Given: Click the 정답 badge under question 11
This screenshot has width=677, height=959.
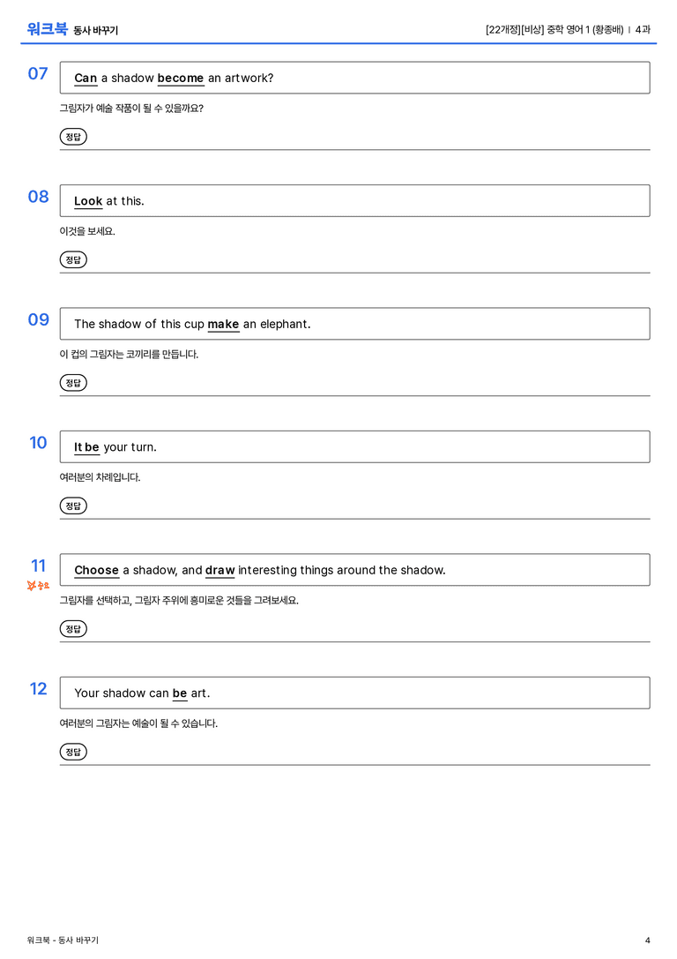Looking at the screenshot, I should pos(73,628).
